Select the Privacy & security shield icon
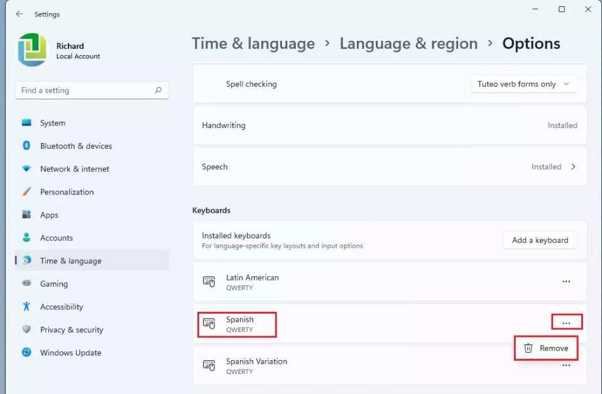The width and height of the screenshot is (602, 394). click(x=26, y=329)
